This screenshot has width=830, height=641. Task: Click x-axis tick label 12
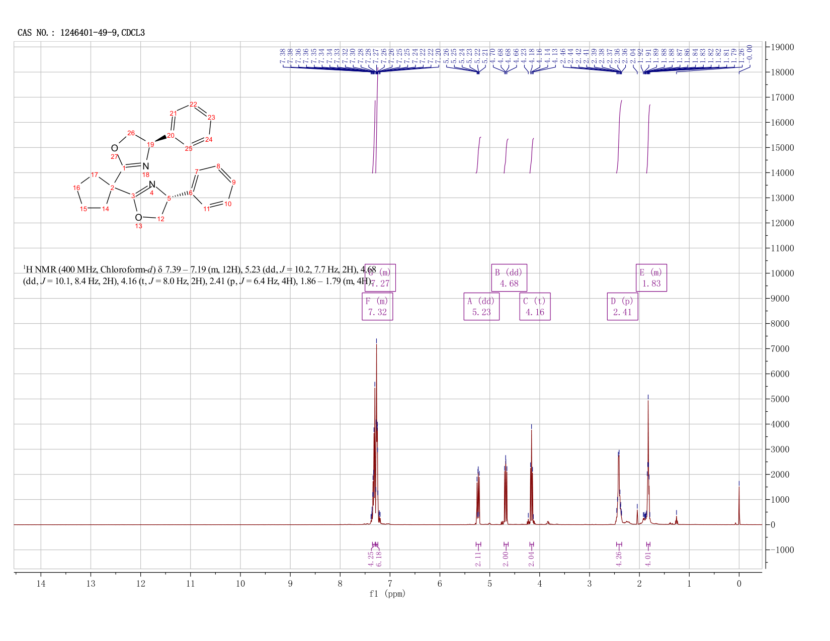(x=140, y=583)
